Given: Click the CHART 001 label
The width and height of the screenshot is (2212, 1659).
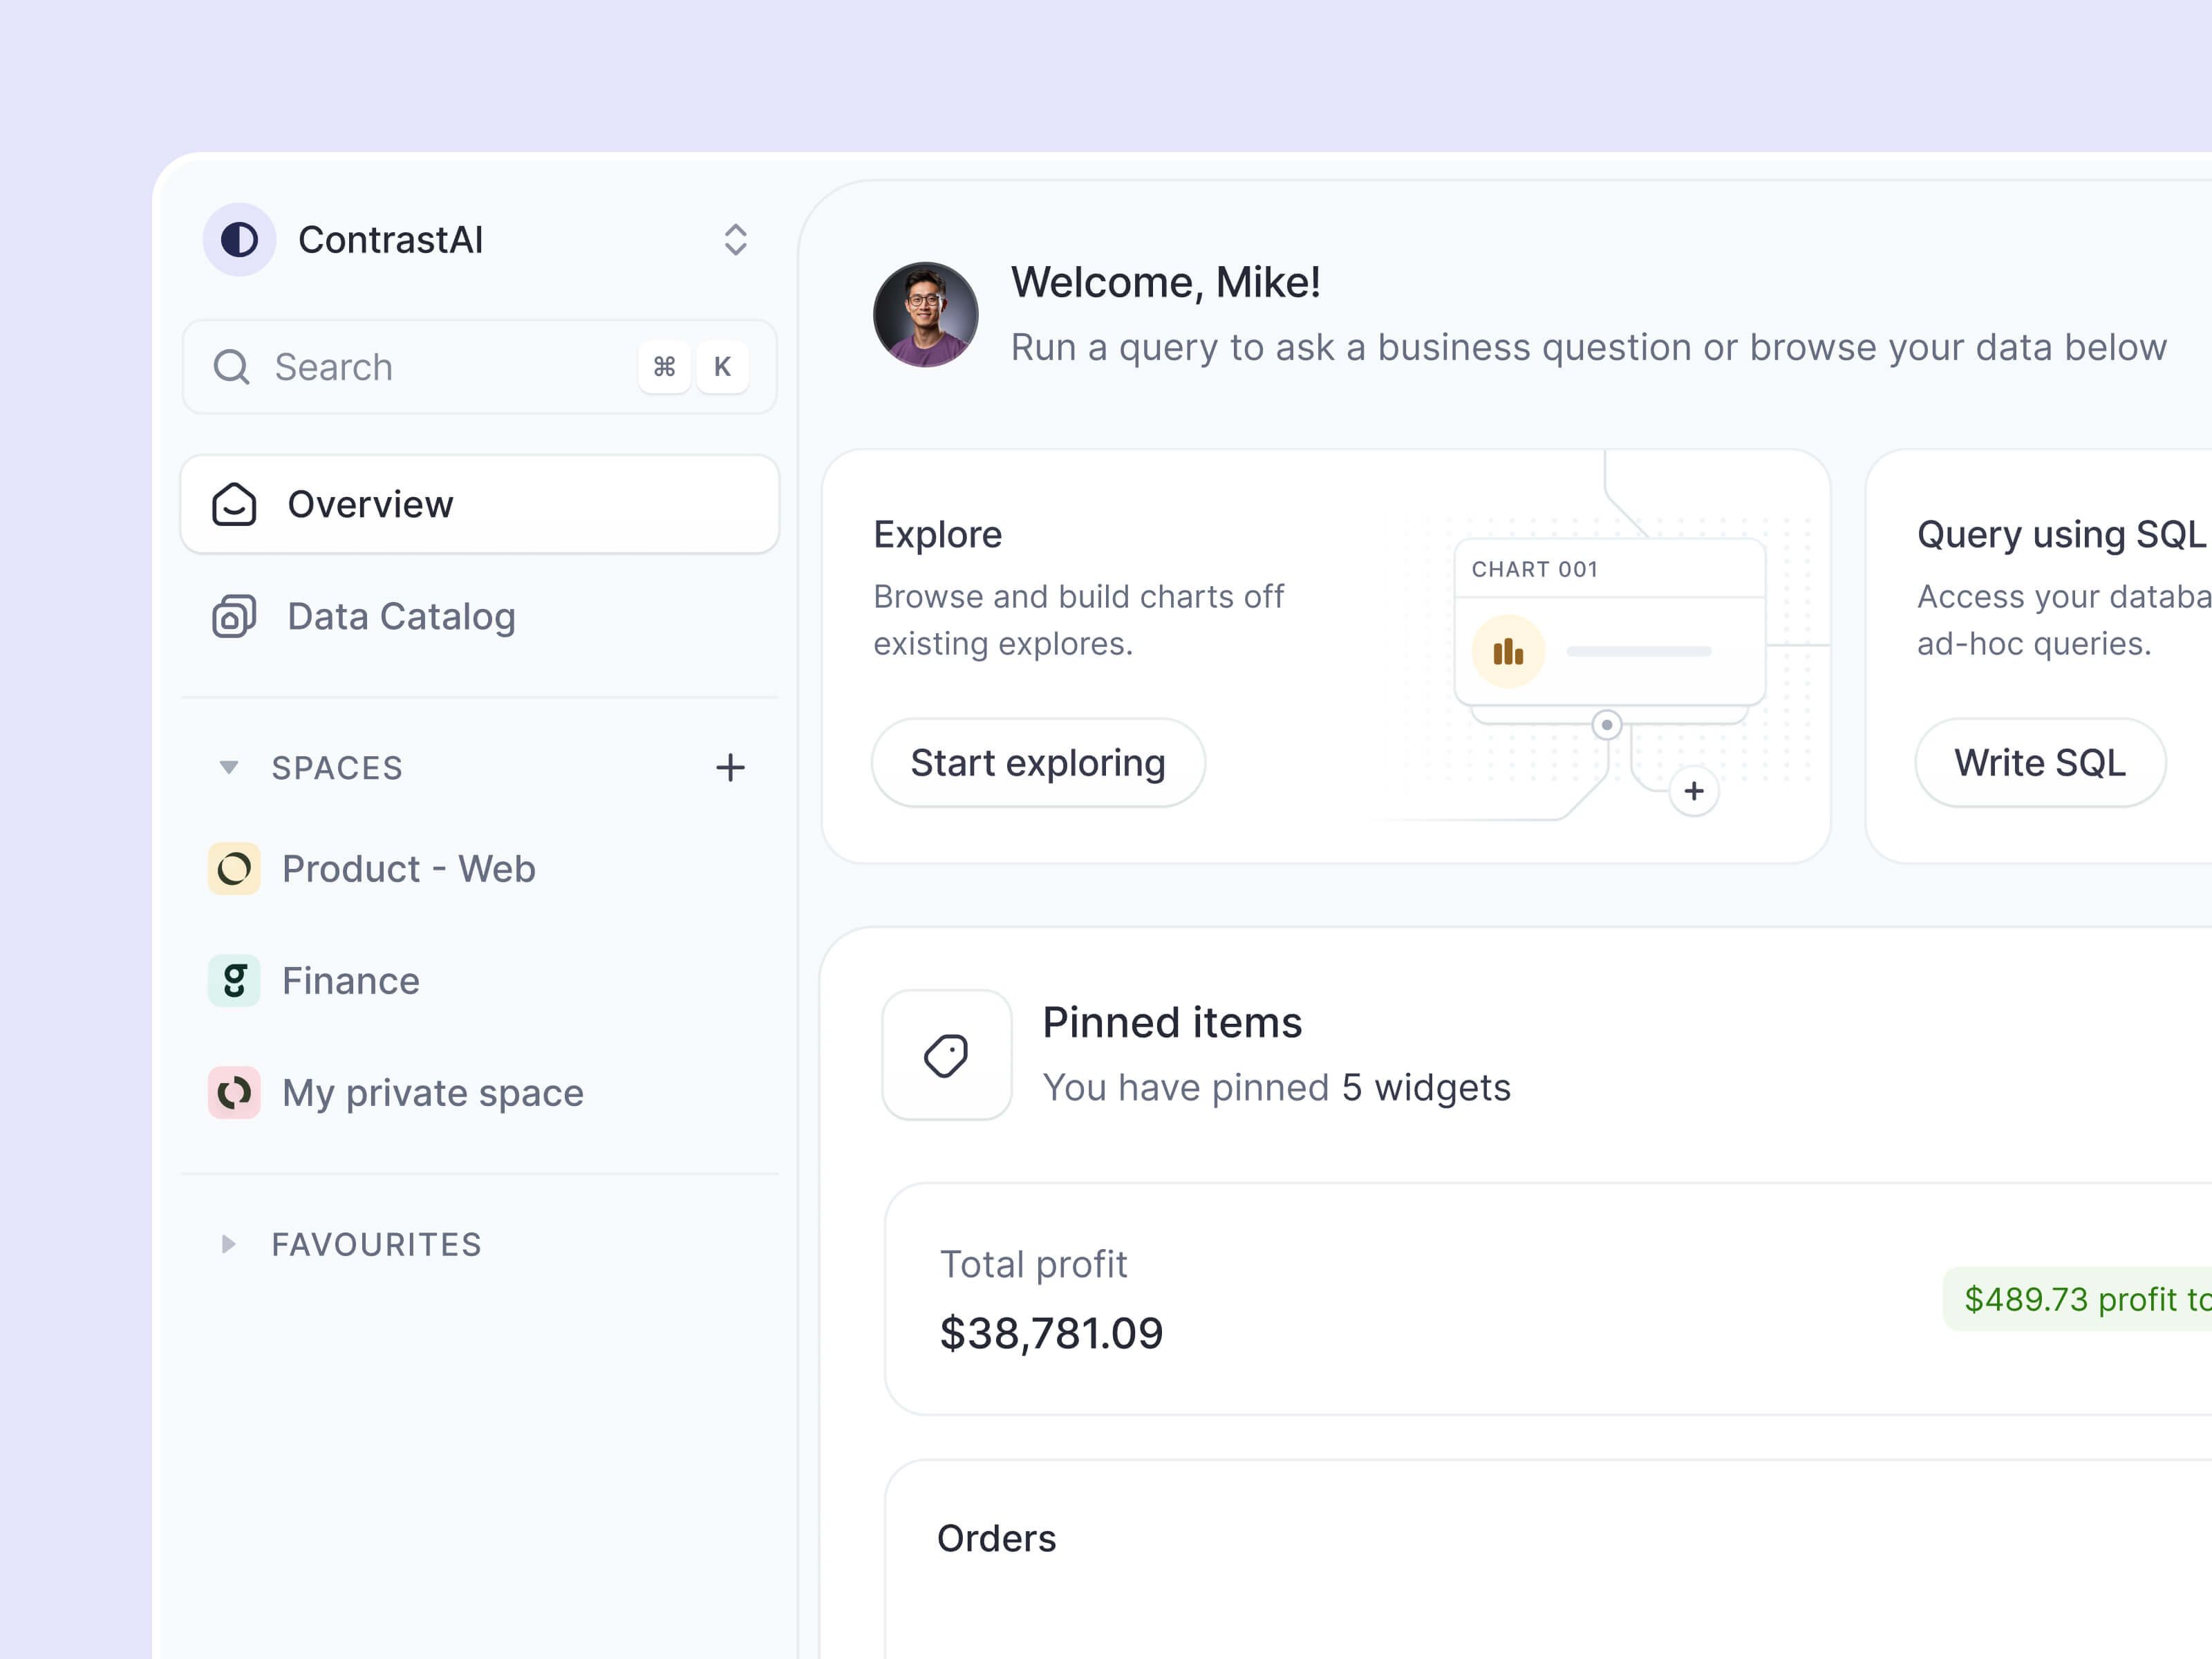Looking at the screenshot, I should (1535, 569).
